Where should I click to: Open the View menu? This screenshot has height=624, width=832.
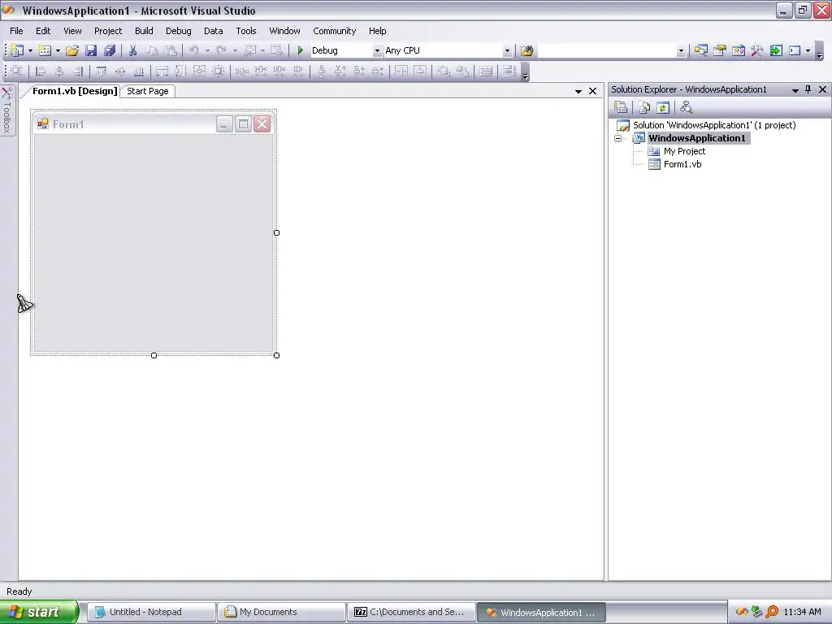pyautogui.click(x=72, y=31)
